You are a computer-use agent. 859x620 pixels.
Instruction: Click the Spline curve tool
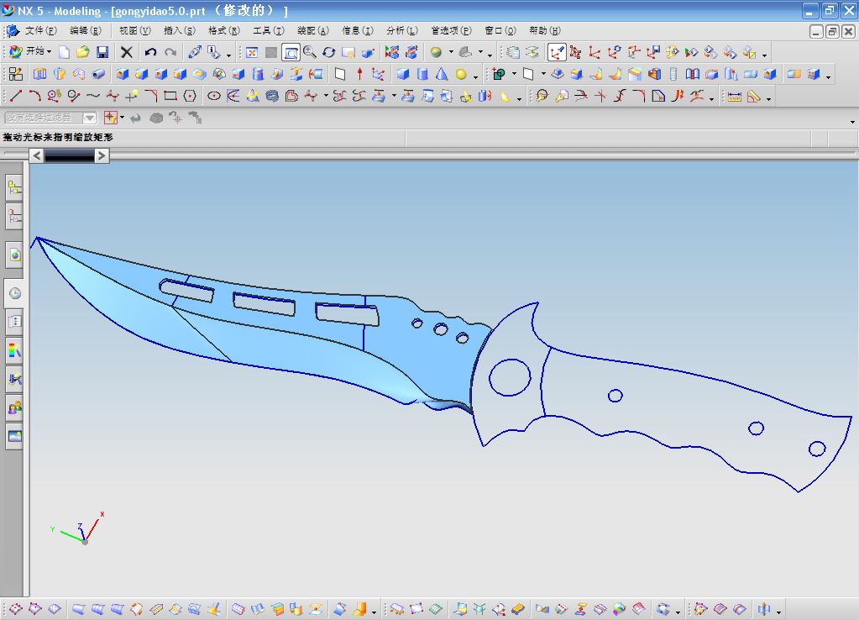point(92,97)
